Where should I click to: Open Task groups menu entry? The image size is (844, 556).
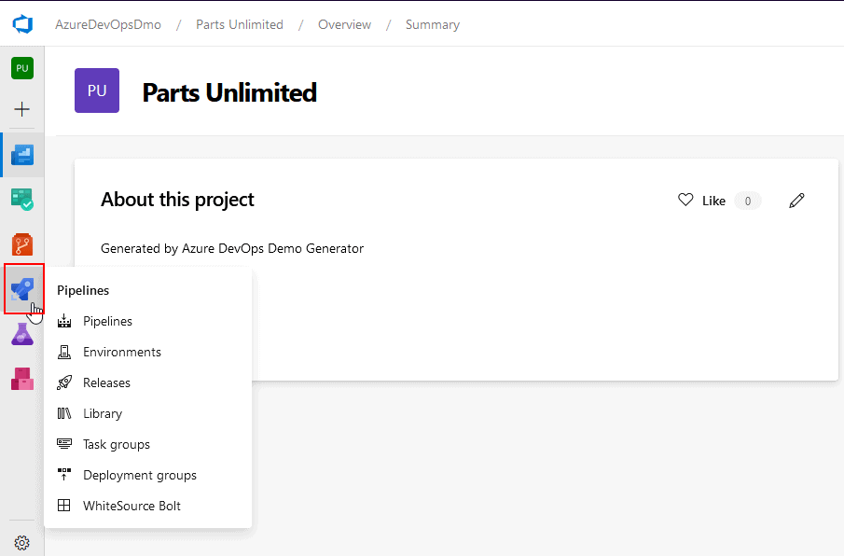pos(115,444)
